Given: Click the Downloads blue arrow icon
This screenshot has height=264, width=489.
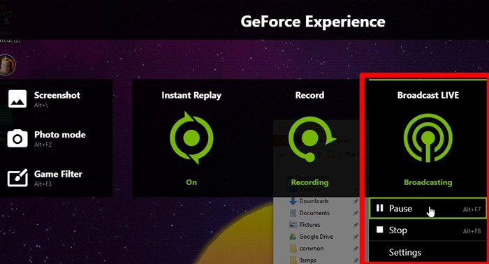Looking at the screenshot, I should tap(293, 201).
